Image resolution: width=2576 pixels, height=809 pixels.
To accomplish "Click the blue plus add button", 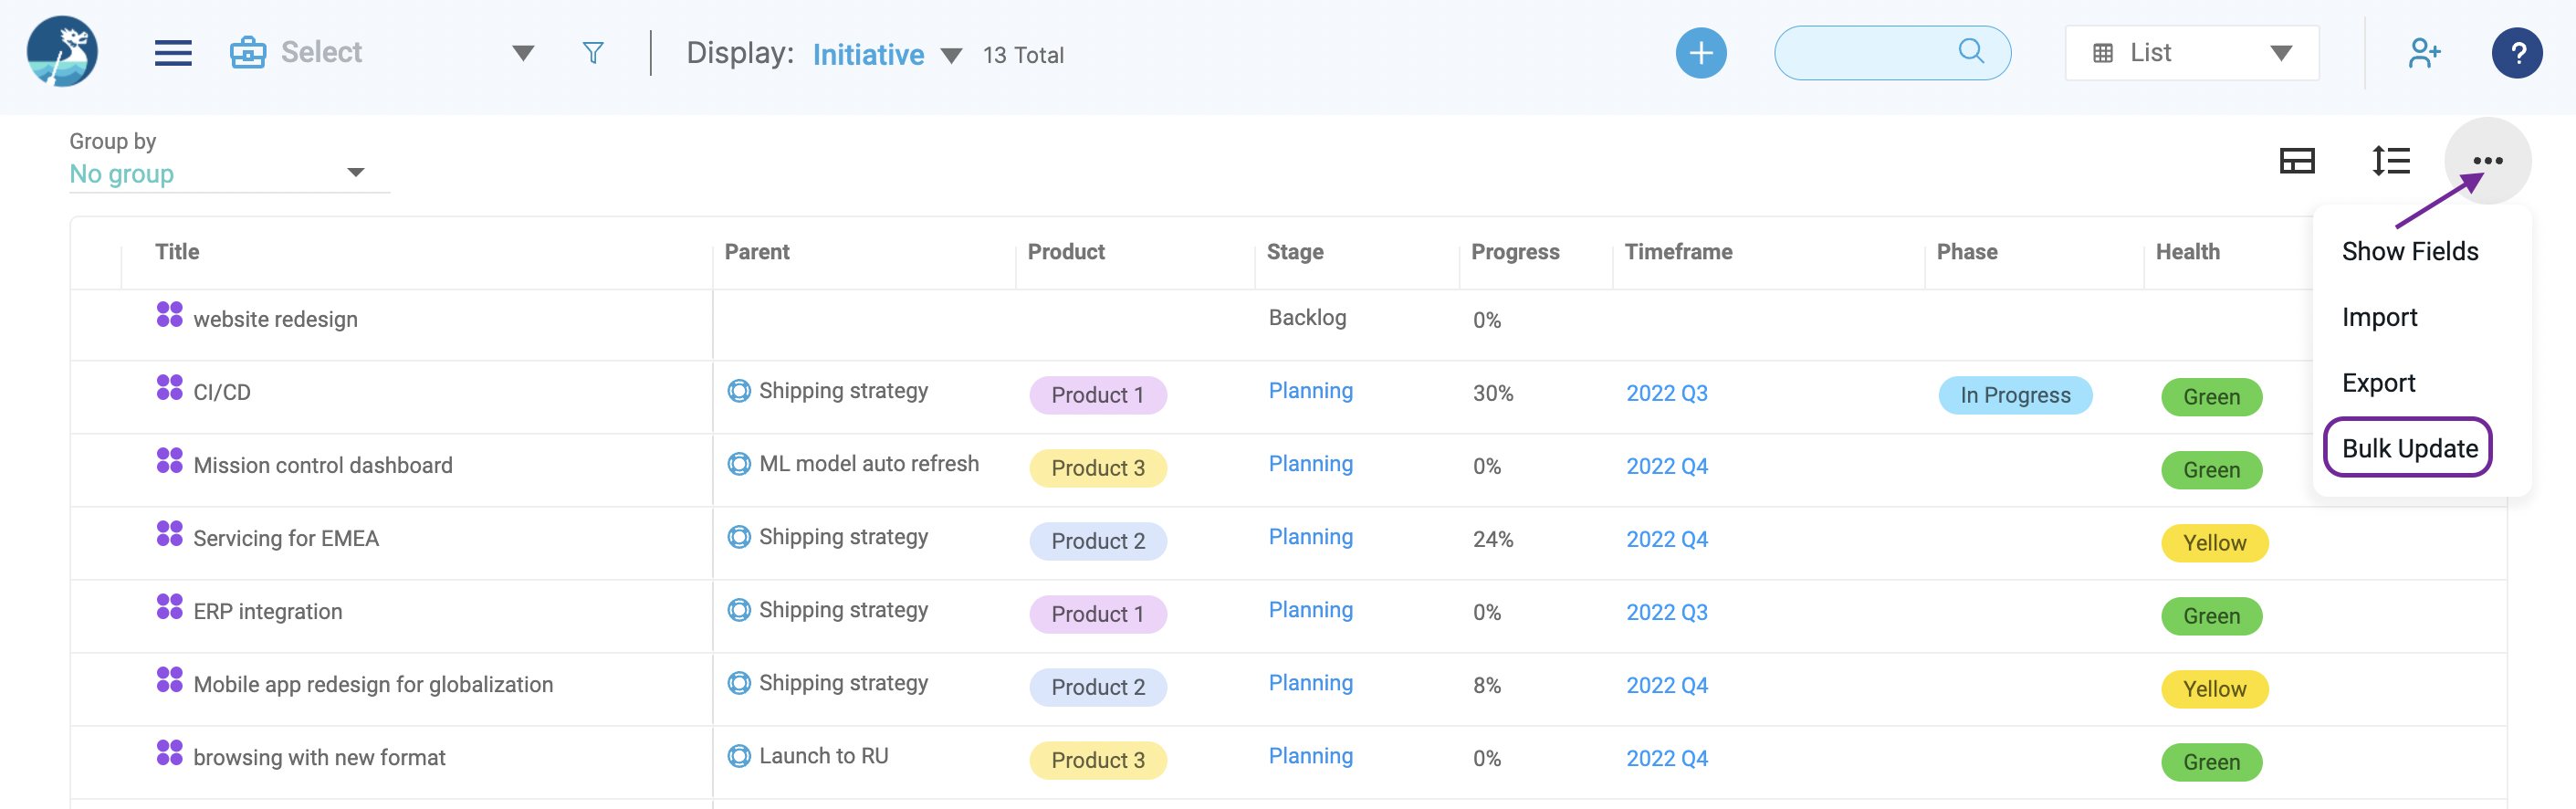I will (1700, 53).
